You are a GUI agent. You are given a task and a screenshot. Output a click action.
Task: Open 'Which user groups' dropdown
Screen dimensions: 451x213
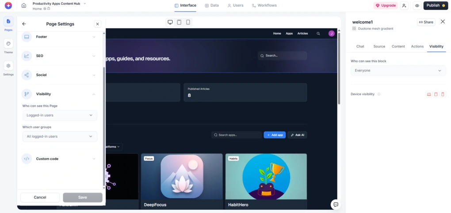[x=60, y=136]
